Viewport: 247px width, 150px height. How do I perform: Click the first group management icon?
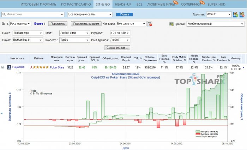pyautogui.click(x=235, y=15)
